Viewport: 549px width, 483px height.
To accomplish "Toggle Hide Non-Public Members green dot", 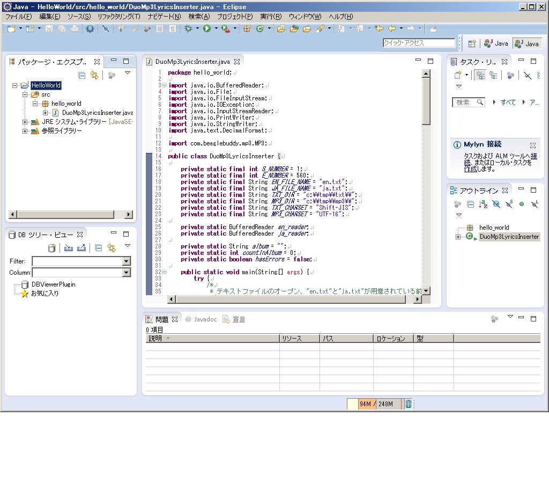I will click(x=522, y=204).
